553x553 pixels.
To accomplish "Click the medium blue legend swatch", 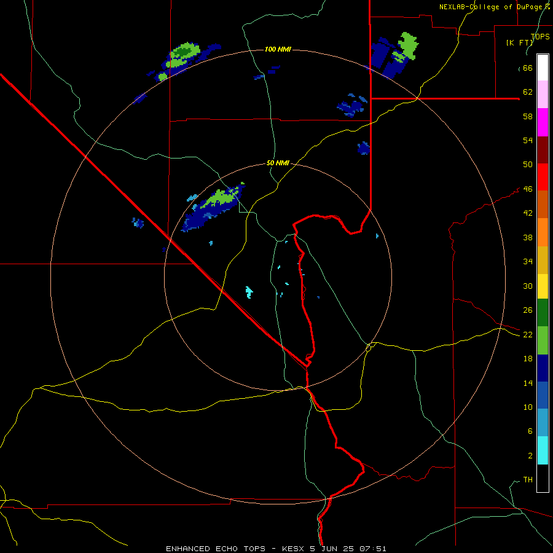I will click(543, 395).
